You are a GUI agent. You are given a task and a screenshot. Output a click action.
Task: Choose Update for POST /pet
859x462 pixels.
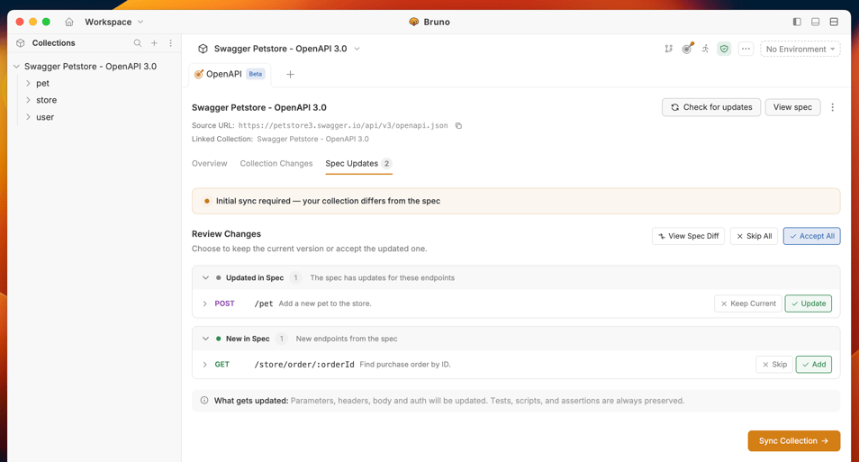pyautogui.click(x=808, y=303)
